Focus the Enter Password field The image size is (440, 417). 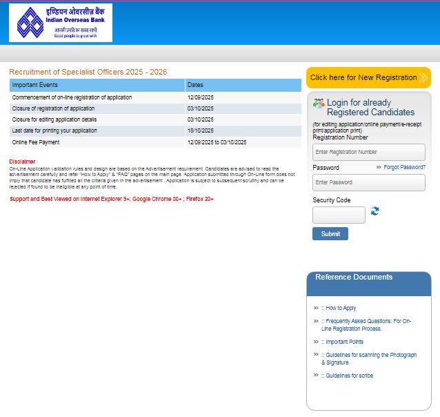point(368,182)
